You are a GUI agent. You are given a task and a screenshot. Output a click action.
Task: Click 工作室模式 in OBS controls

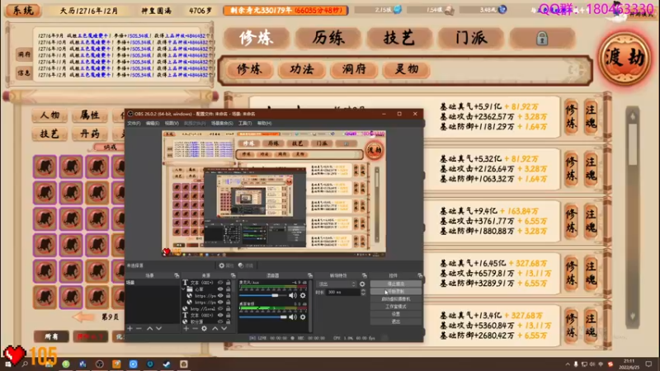(396, 307)
